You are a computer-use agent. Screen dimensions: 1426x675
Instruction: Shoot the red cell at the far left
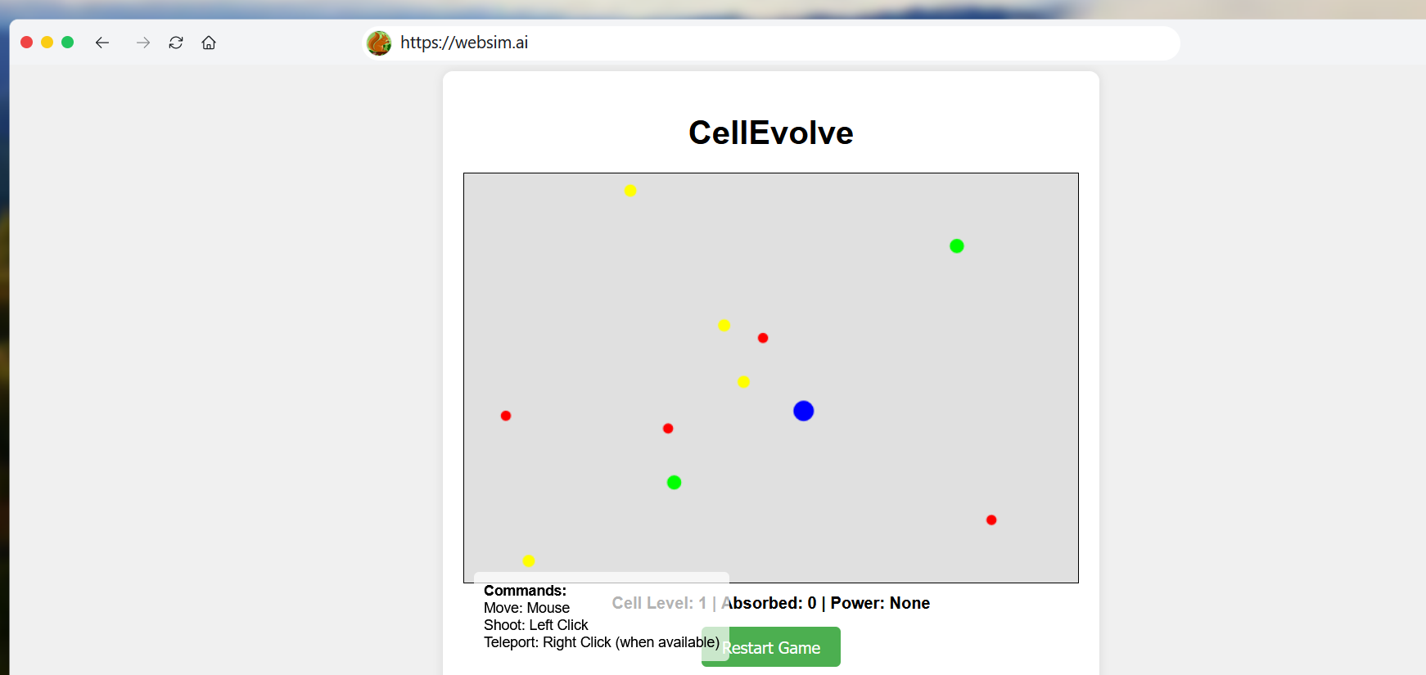(506, 416)
